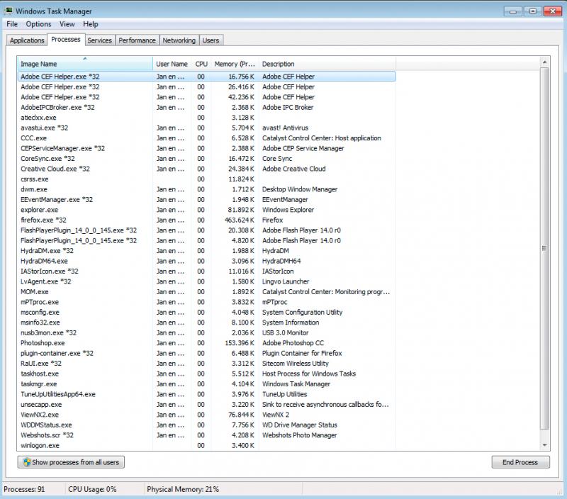Select the explorer.exe process

tap(206, 210)
